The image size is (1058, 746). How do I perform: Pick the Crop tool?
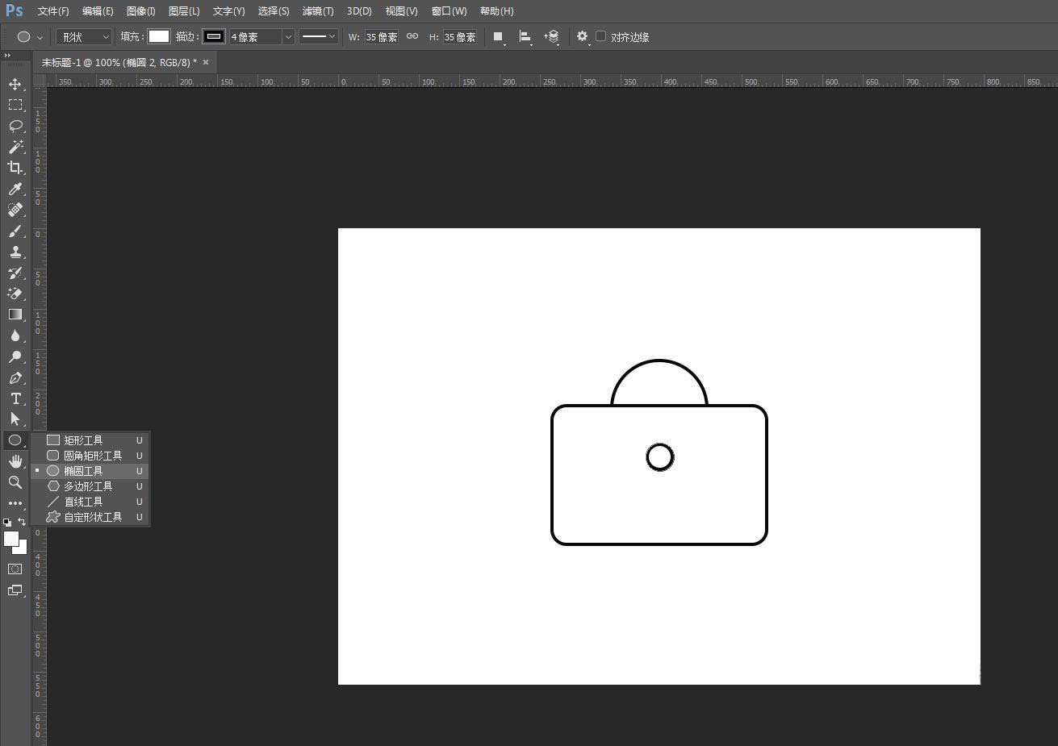pos(15,168)
